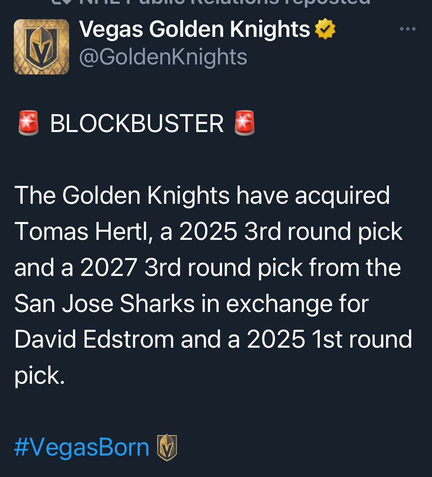Click the siren emoji before BLOCKBUSTER
The image size is (432, 477).
pos(29,123)
